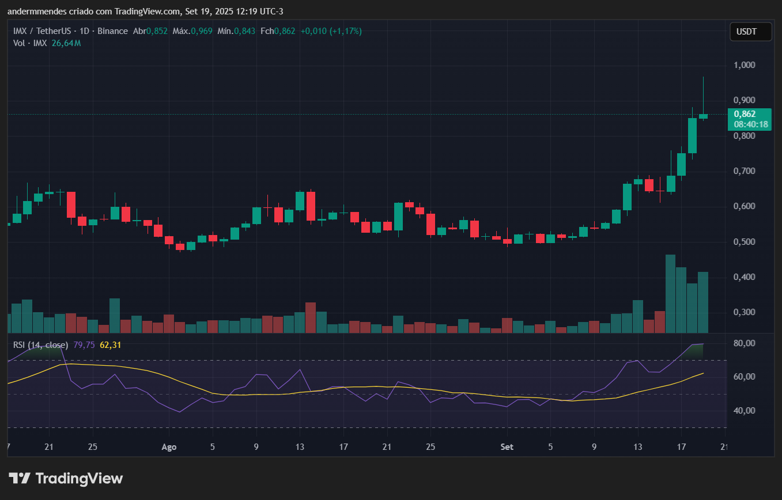Click the Set date label on time axis
Image resolution: width=782 pixels, height=500 pixels.
507,447
